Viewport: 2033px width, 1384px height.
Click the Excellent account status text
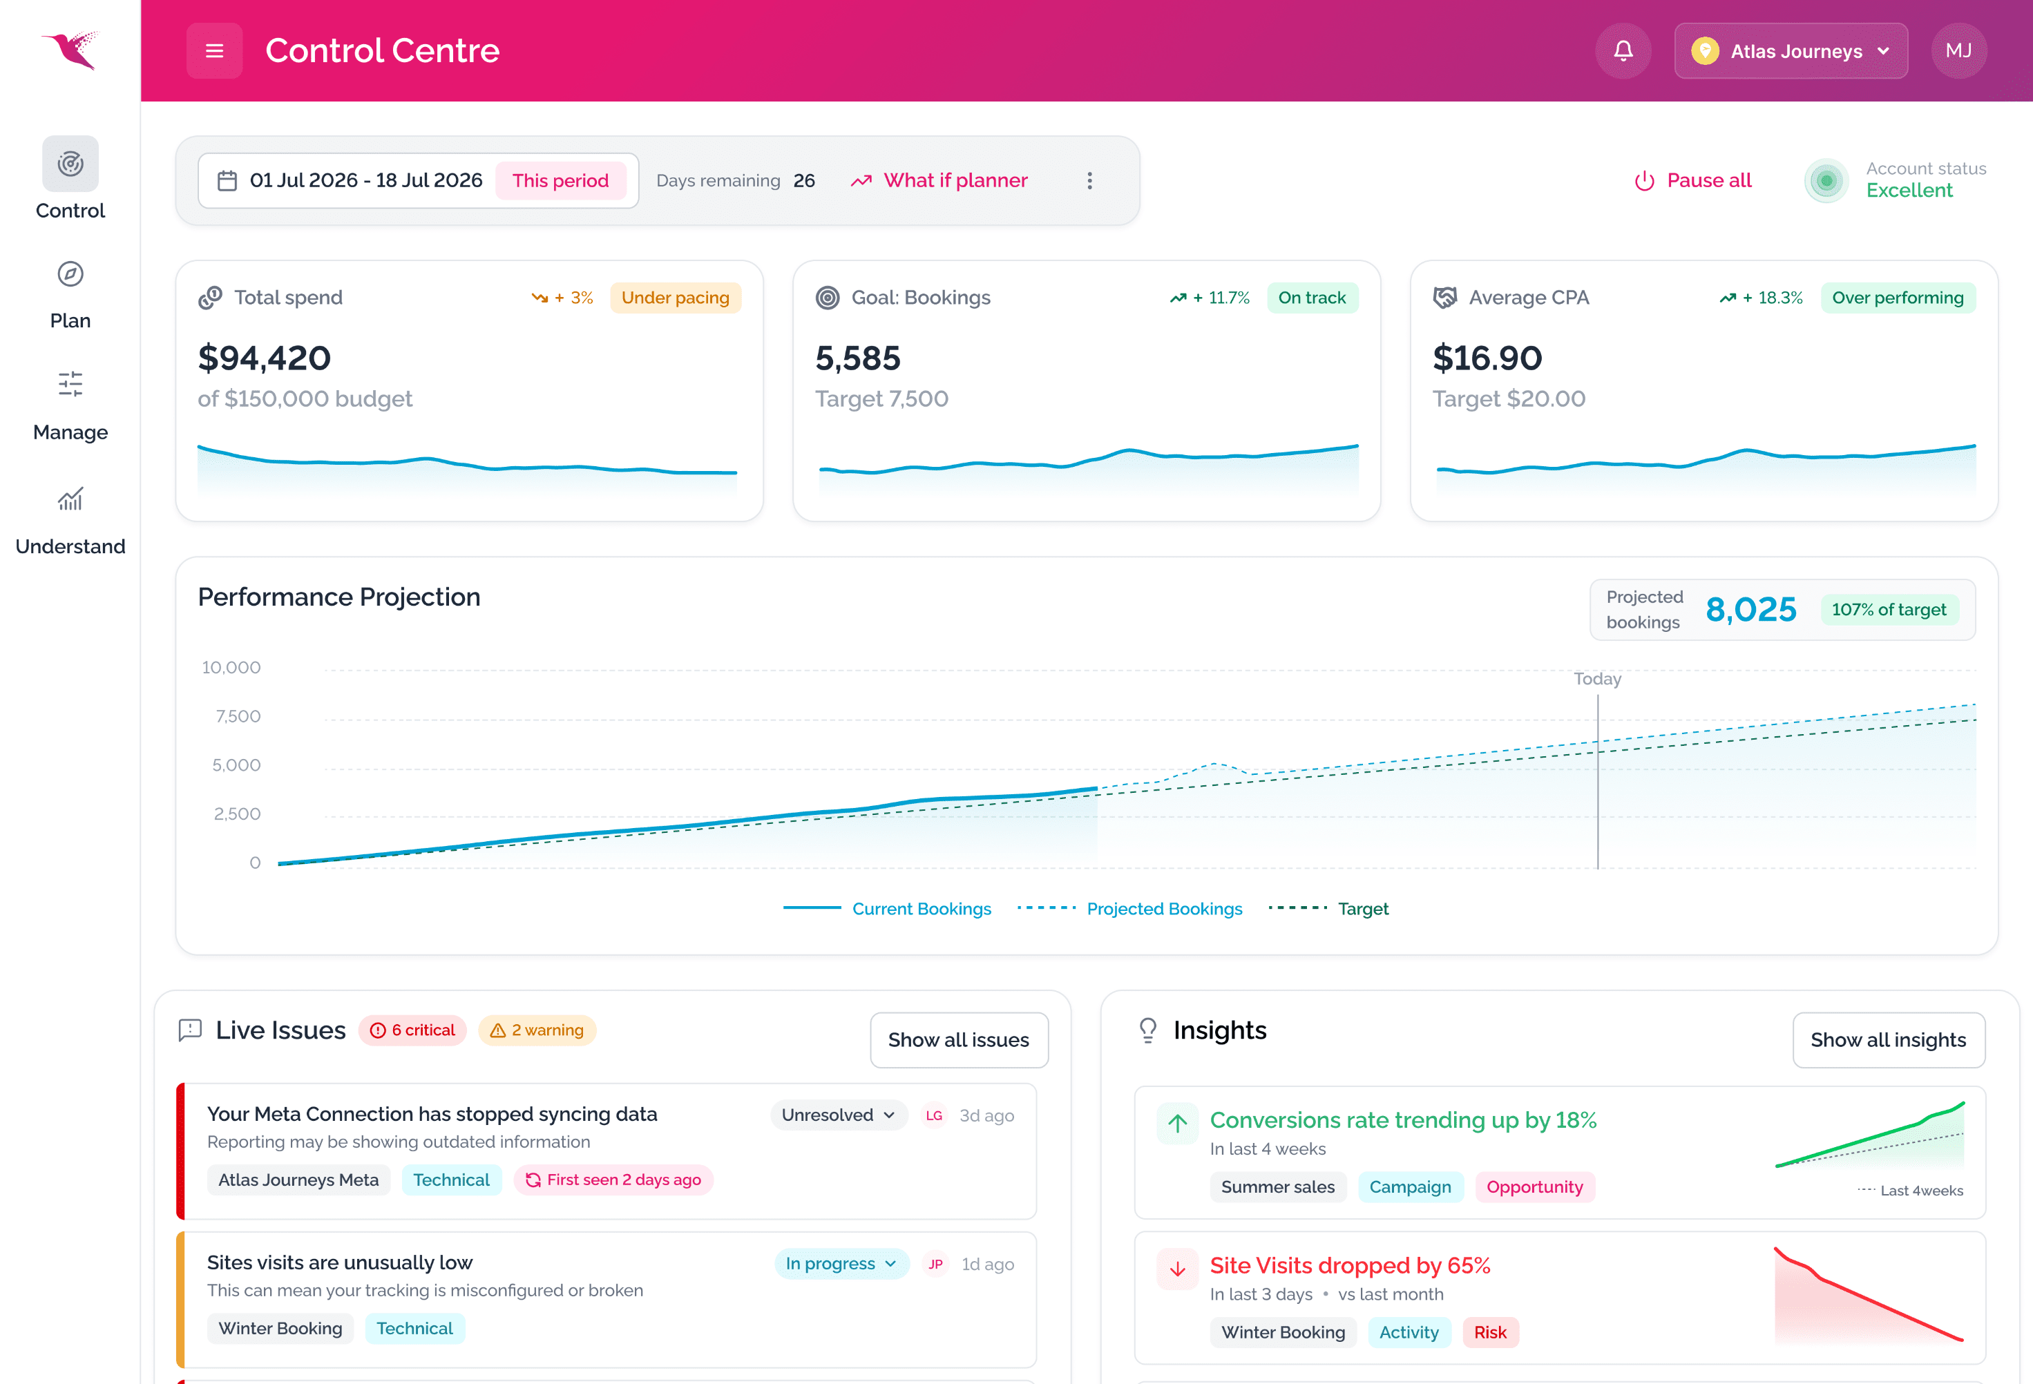[x=1909, y=190]
